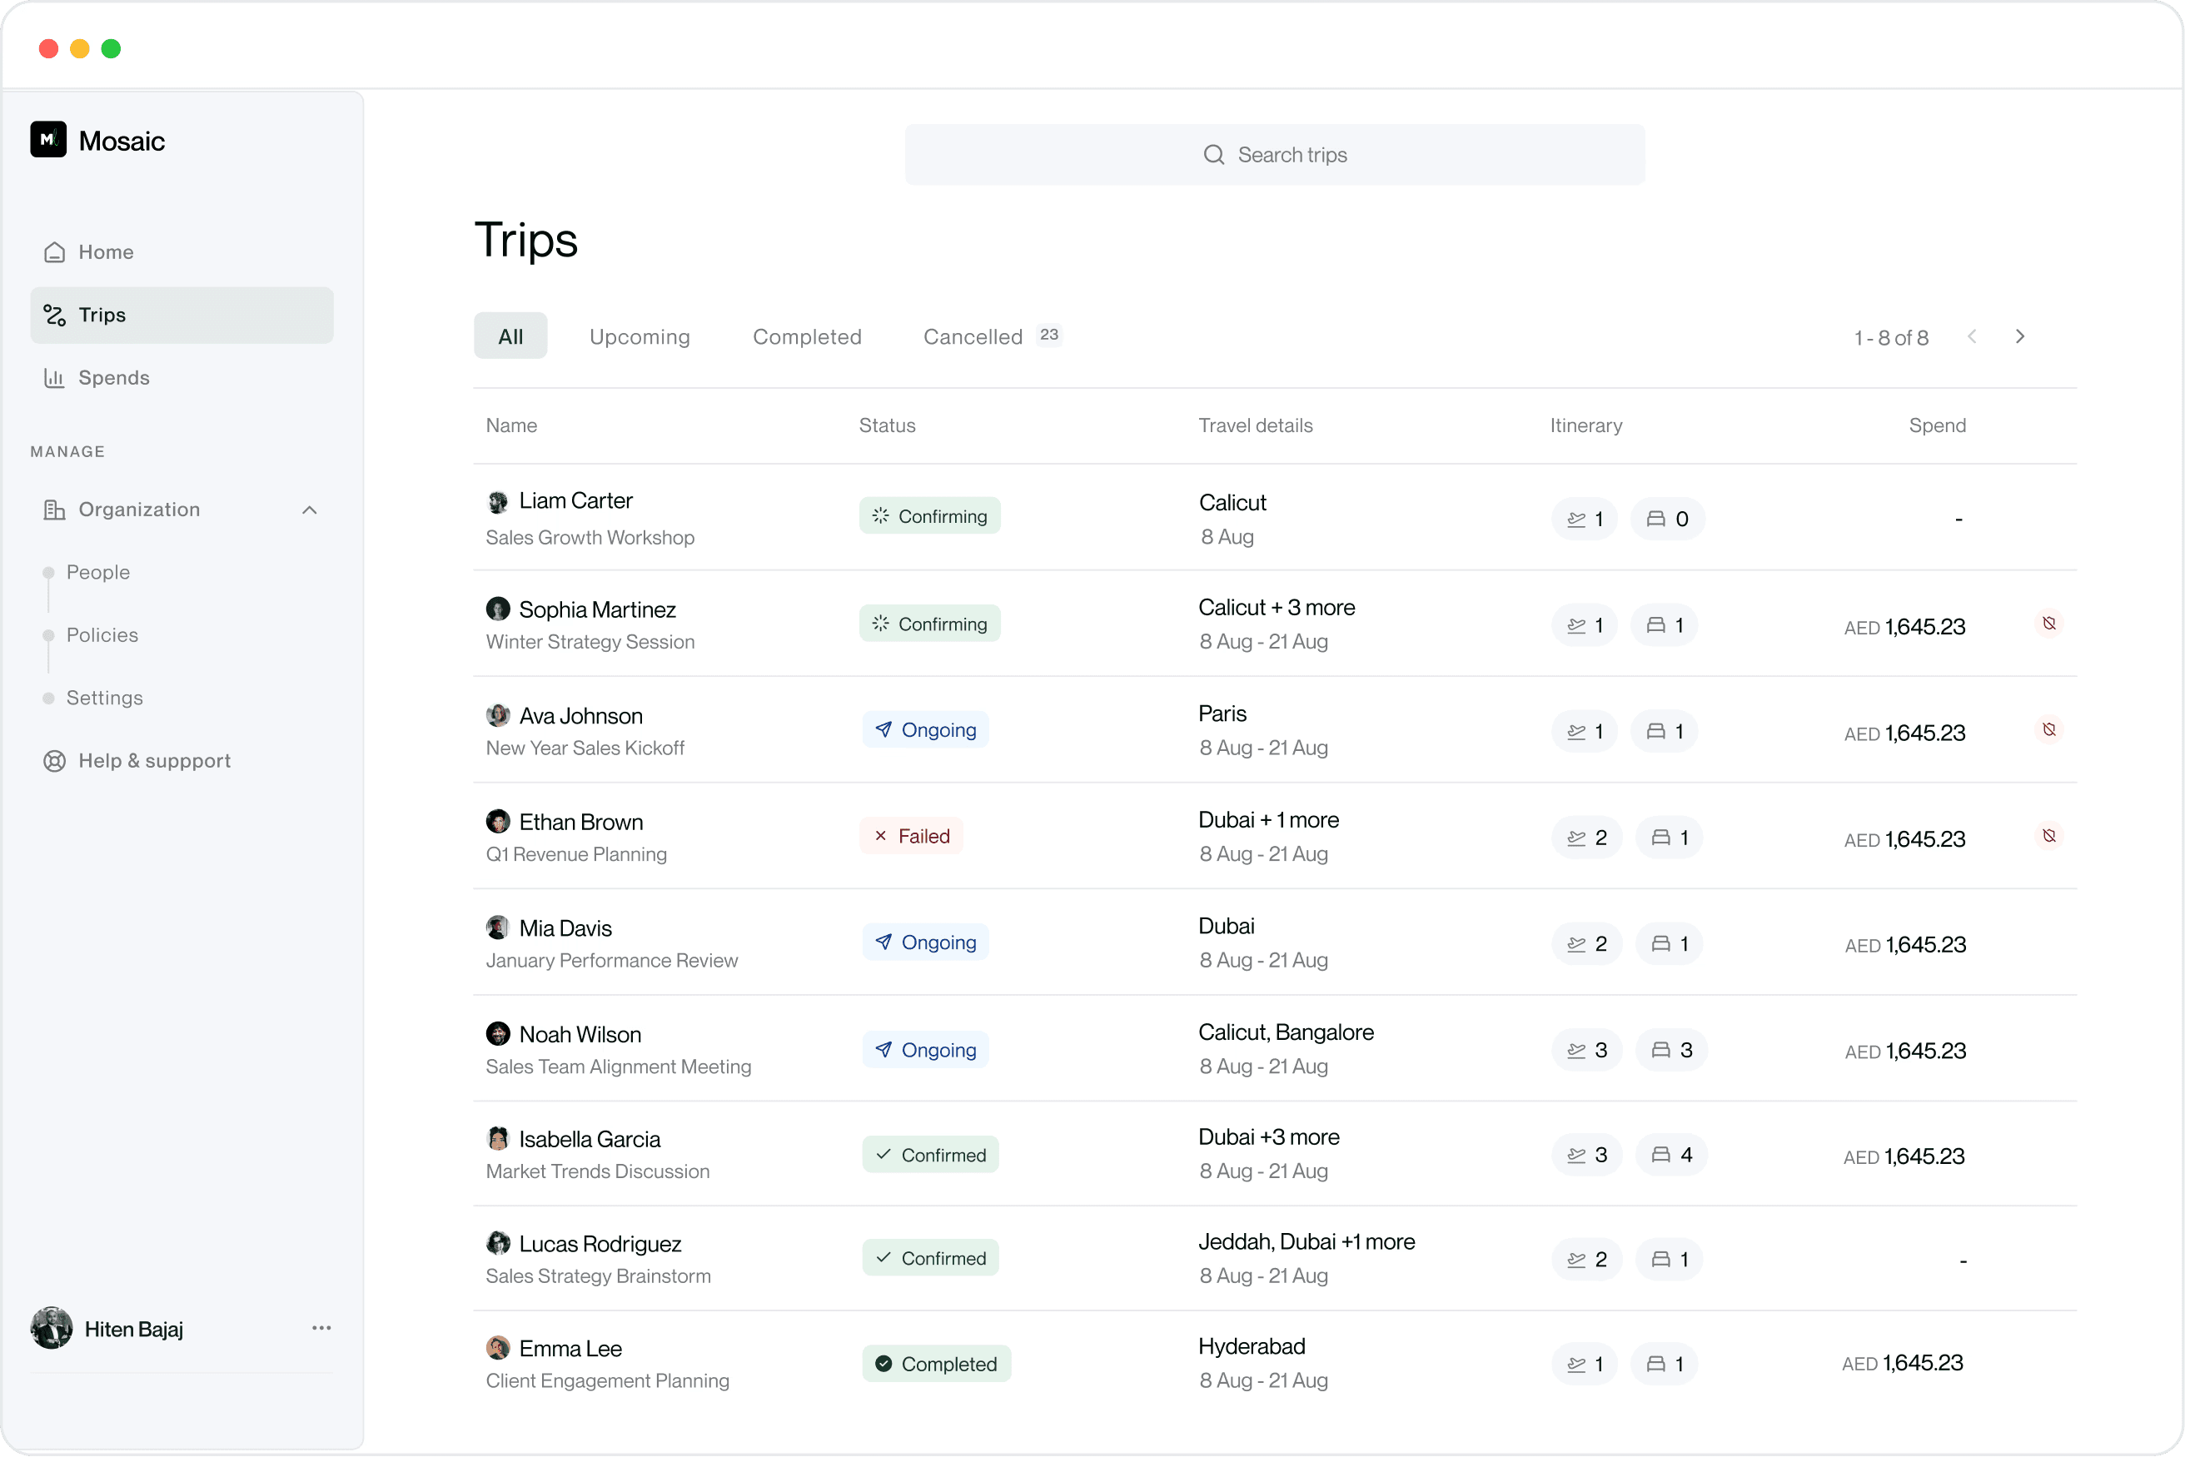Viewport: 2185px width, 1457px height.
Task: Open Home from the sidebar
Action: click(x=105, y=251)
